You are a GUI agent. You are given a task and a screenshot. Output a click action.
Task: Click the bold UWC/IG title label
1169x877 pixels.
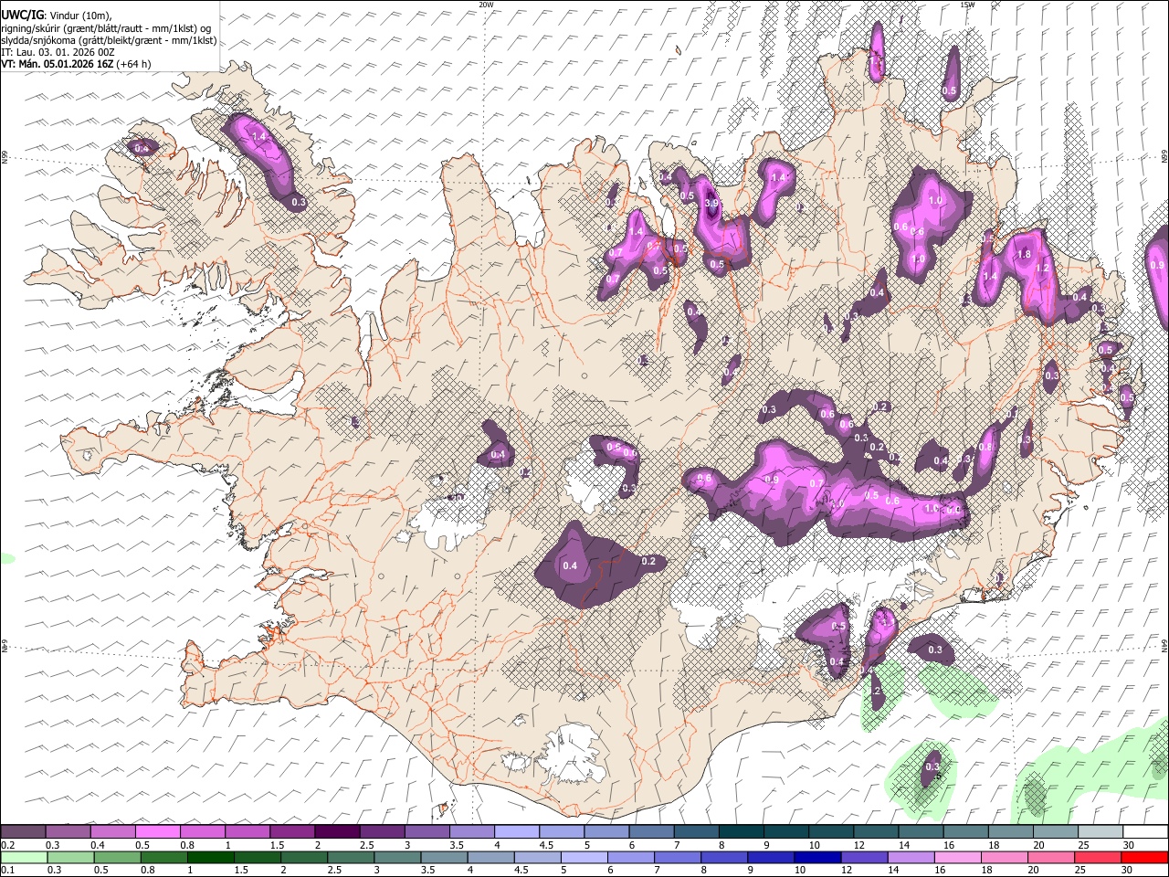[21, 16]
